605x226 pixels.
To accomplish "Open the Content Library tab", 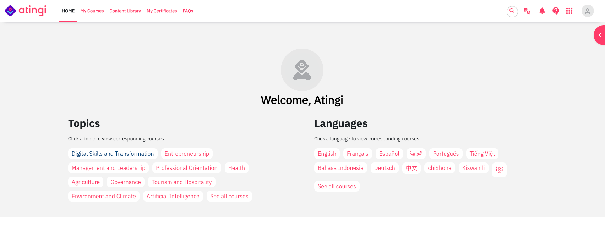I will pyautogui.click(x=125, y=11).
